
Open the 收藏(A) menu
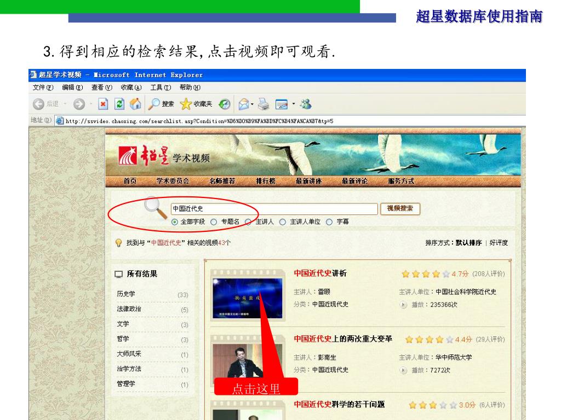131,87
